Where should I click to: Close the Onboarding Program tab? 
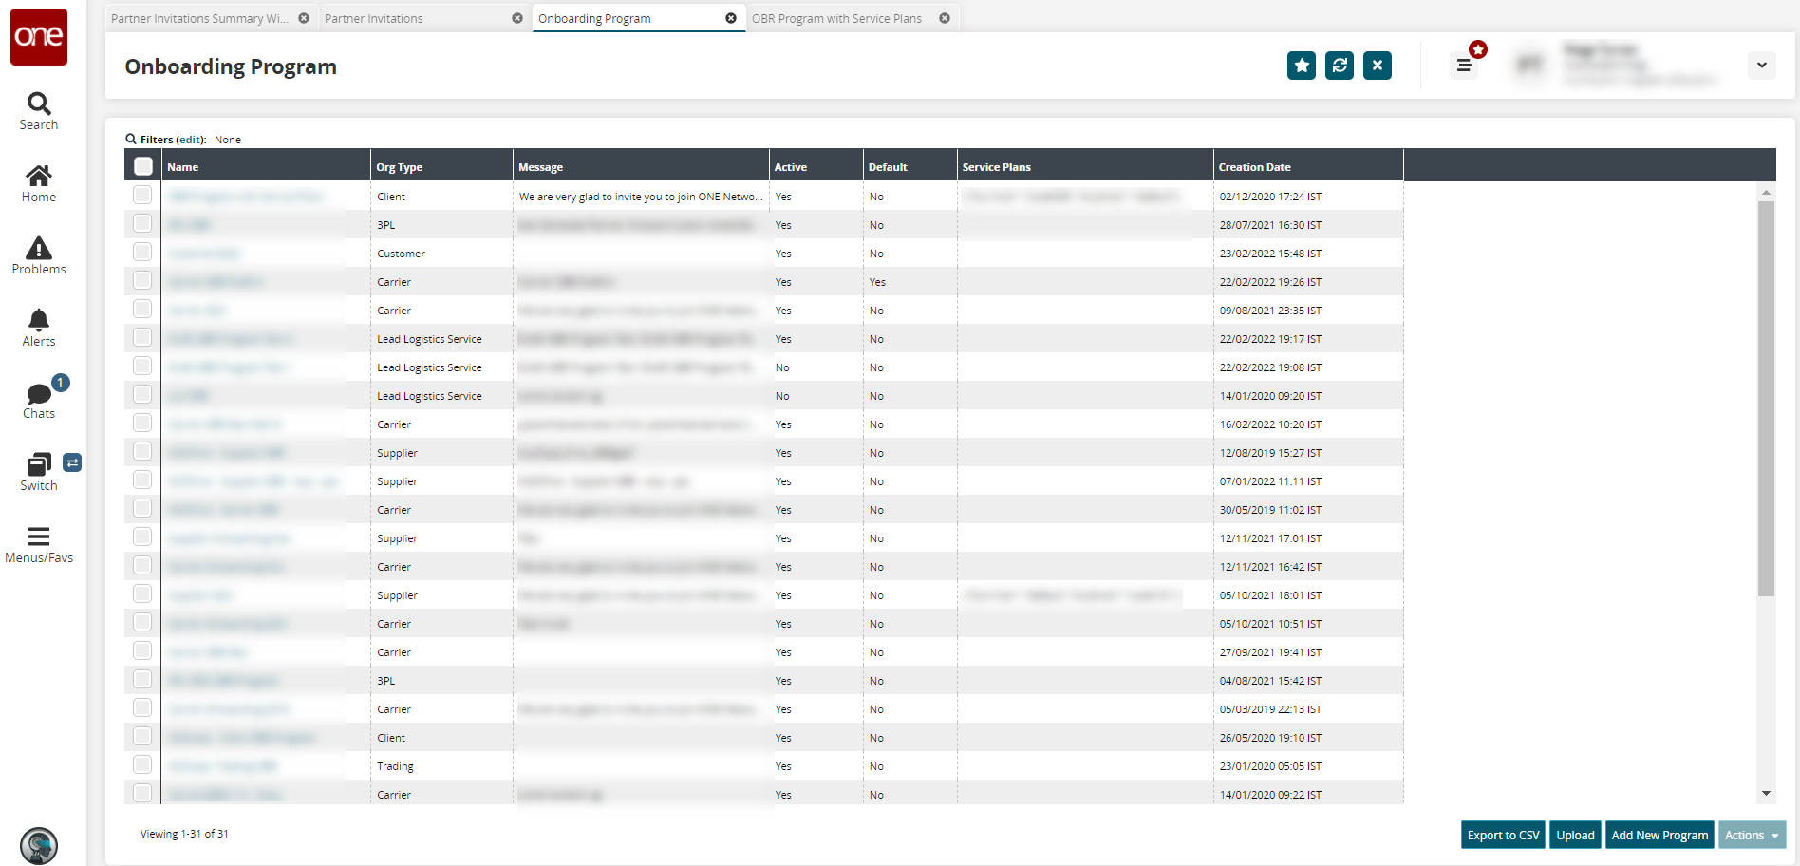point(731,18)
